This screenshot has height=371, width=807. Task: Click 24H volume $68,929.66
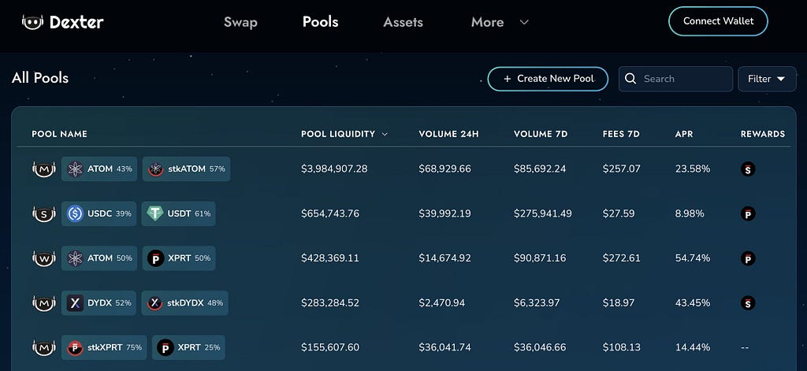coord(444,169)
